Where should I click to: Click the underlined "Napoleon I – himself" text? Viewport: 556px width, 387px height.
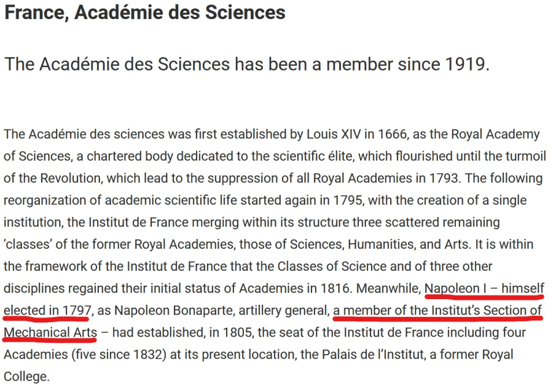[484, 289]
